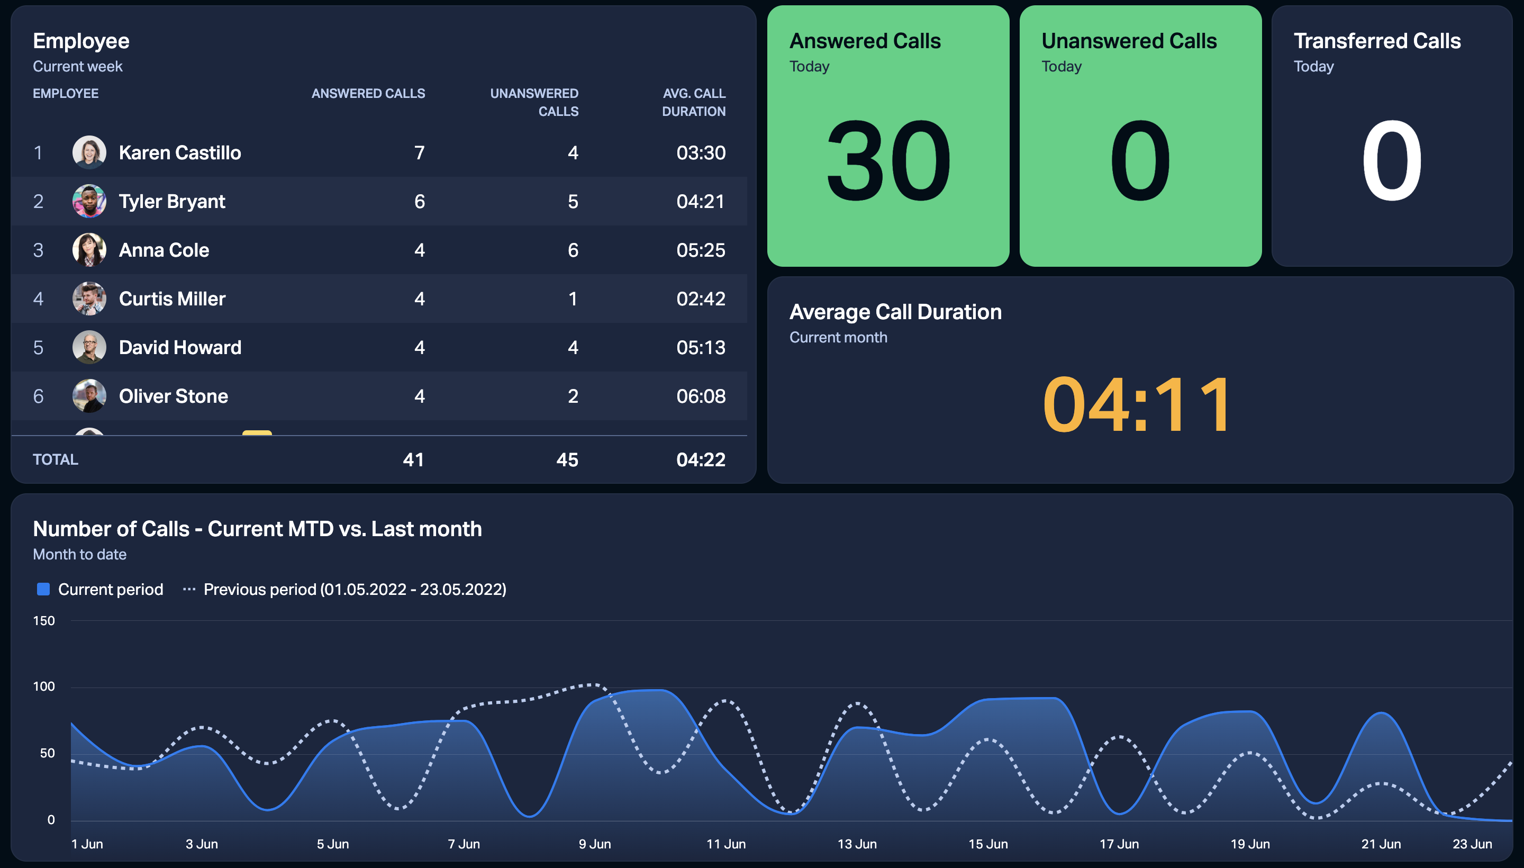Click Anna Cole's avatar photo
This screenshot has height=868, width=1524.
coord(89,250)
